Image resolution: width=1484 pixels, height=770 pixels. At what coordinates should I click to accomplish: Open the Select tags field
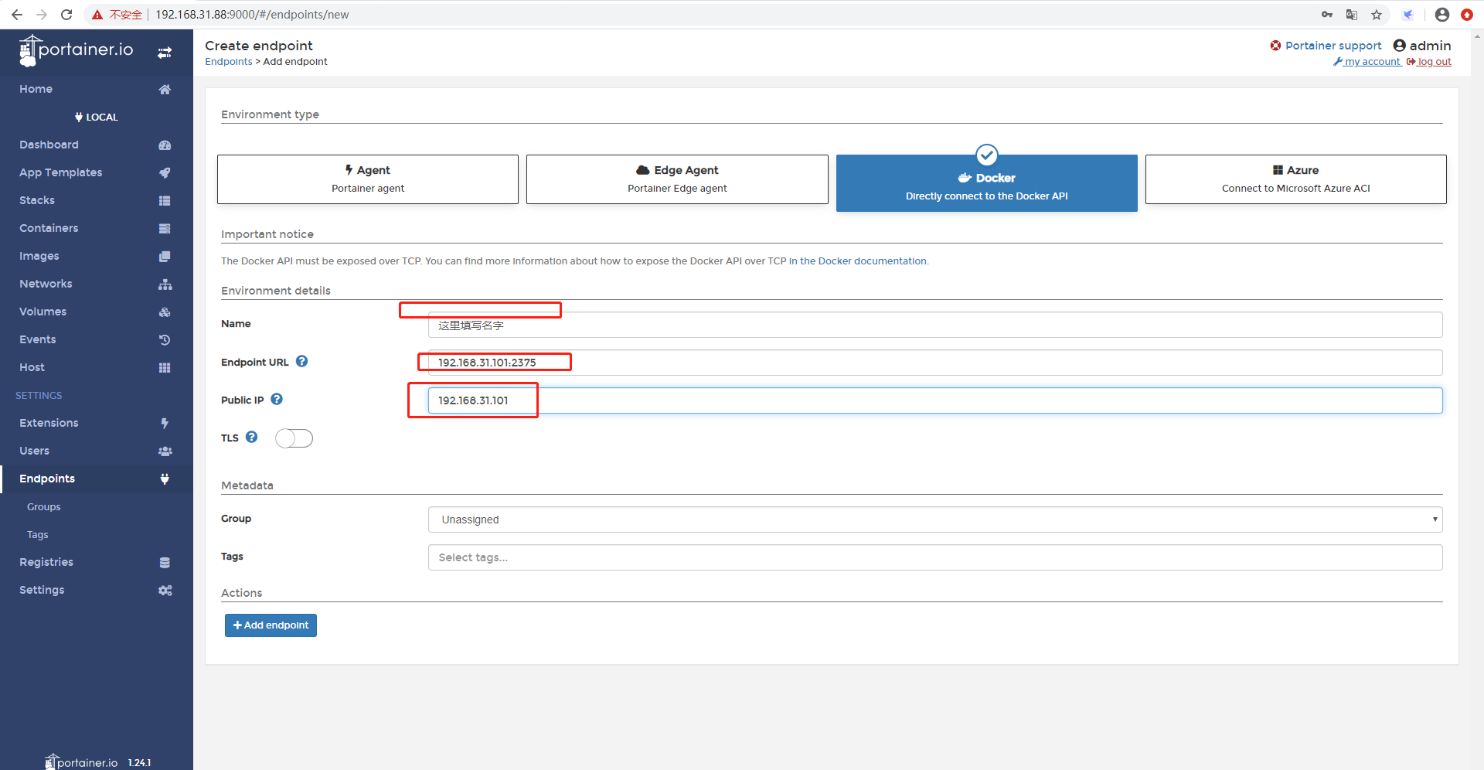(x=934, y=557)
